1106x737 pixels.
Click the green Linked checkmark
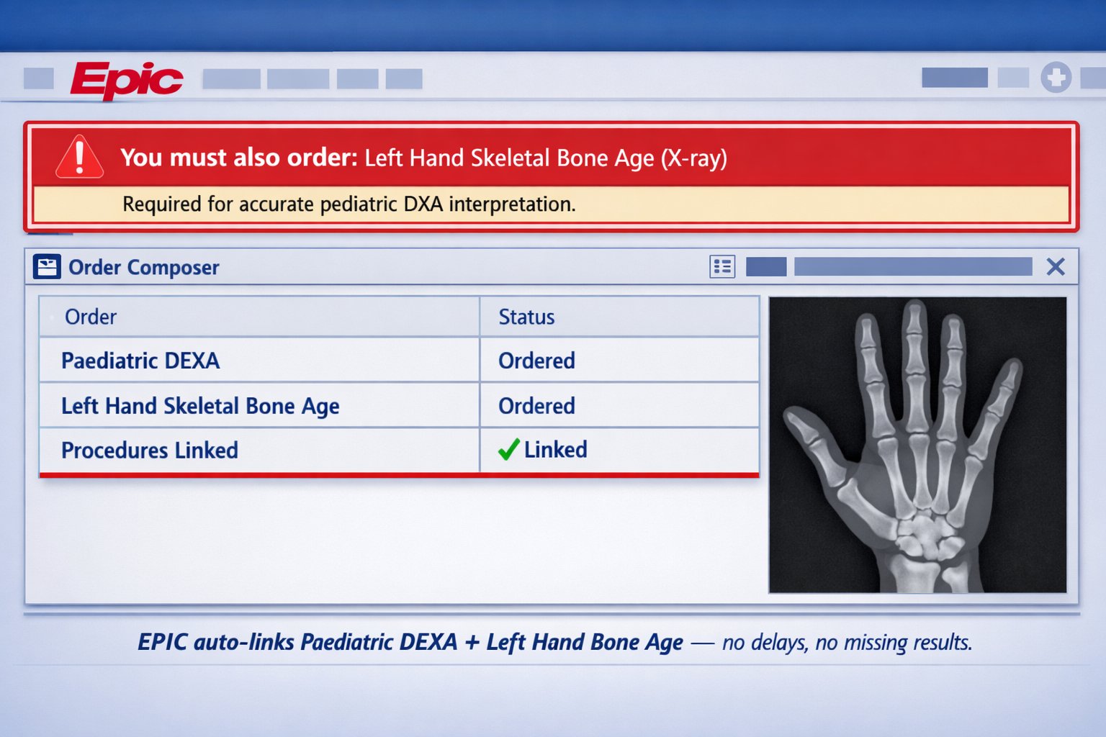pyautogui.click(x=508, y=450)
